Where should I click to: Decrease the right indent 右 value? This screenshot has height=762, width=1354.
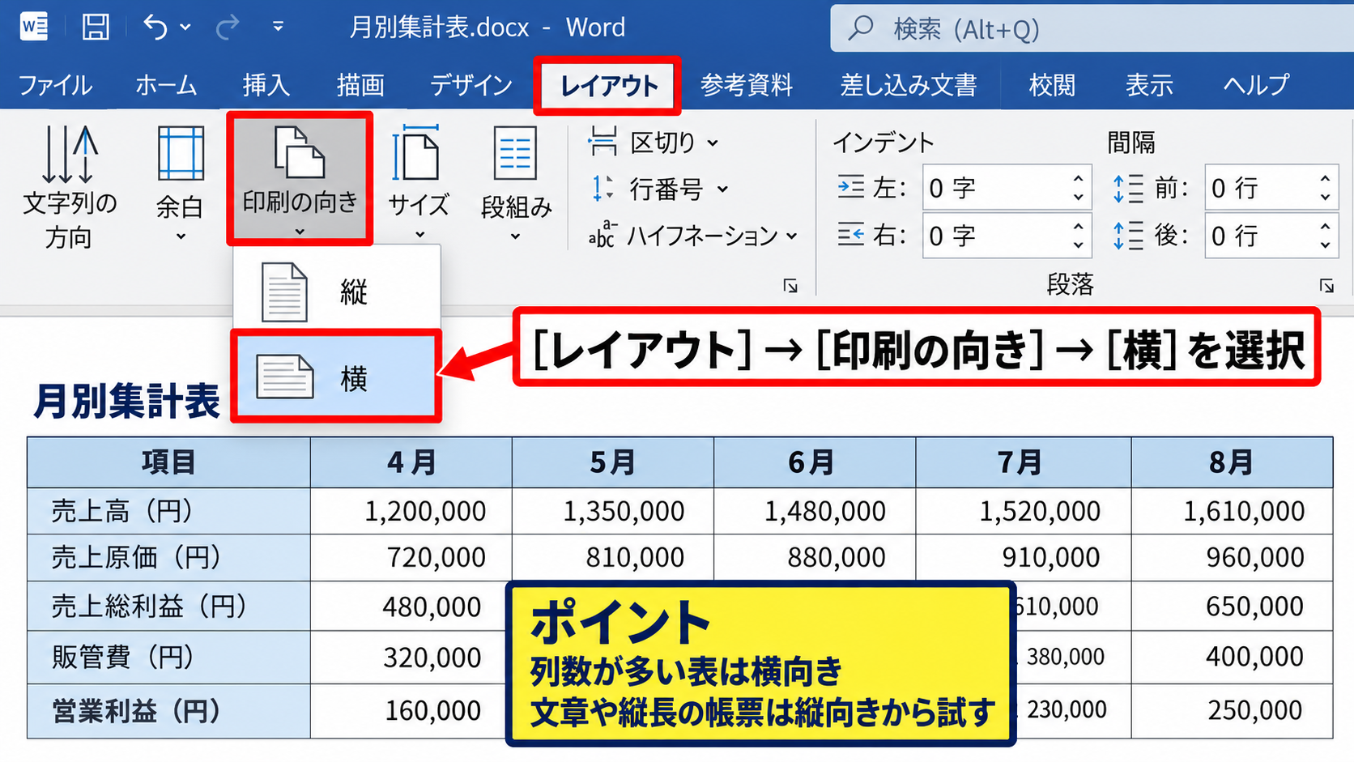point(1078,245)
